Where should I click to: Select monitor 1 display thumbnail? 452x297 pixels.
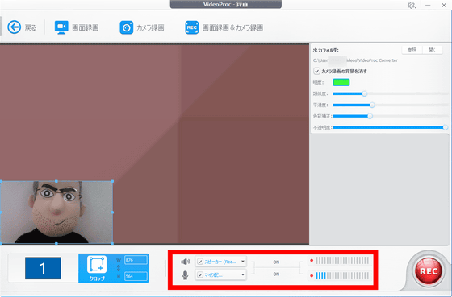(43, 268)
